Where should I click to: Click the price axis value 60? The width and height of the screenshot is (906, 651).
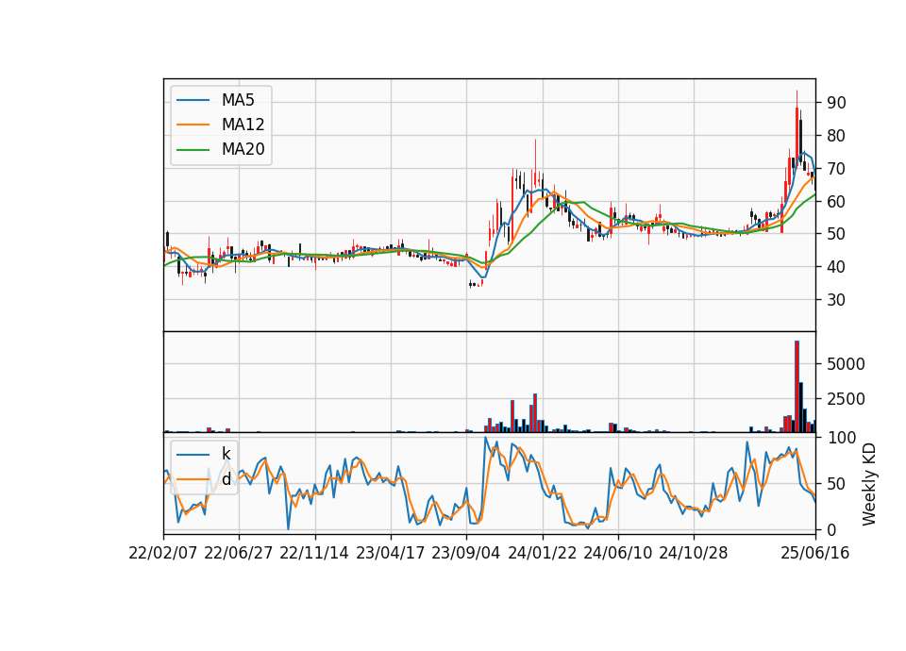click(x=837, y=202)
